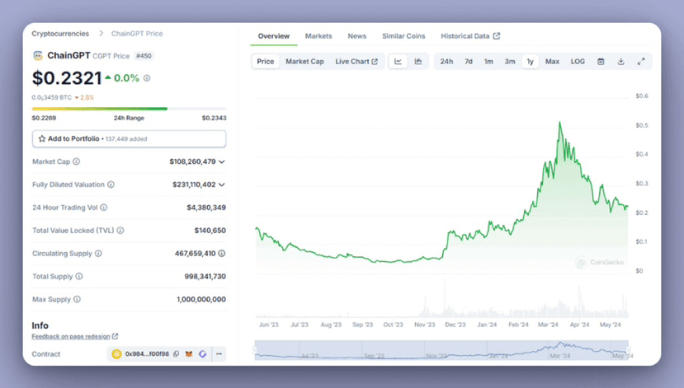Image resolution: width=684 pixels, height=388 pixels.
Task: Click the chart timeline range navigator
Action: click(441, 352)
